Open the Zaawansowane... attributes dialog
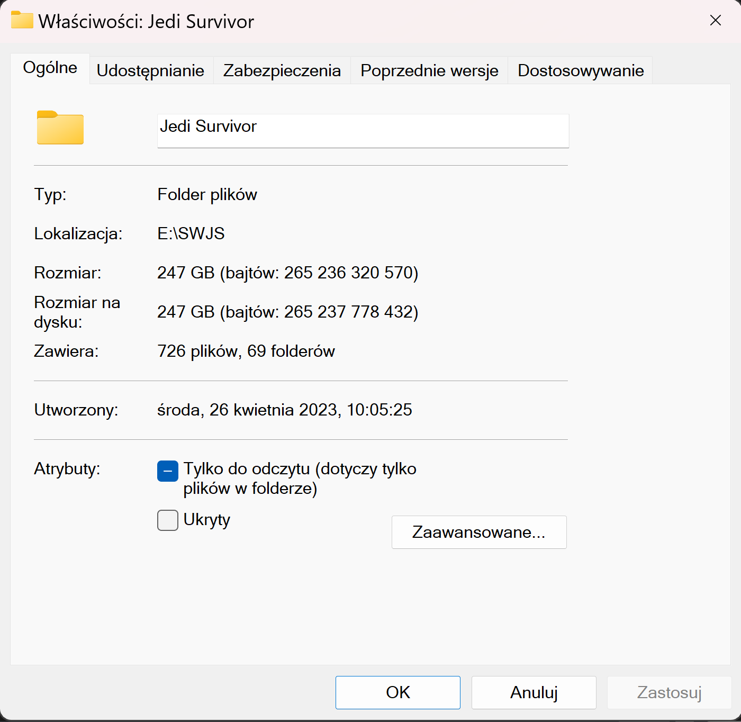Viewport: 741px width, 722px height. pos(479,532)
